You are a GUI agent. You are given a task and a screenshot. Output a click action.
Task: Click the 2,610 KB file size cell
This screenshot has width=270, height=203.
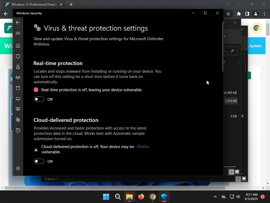[x=231, y=101]
